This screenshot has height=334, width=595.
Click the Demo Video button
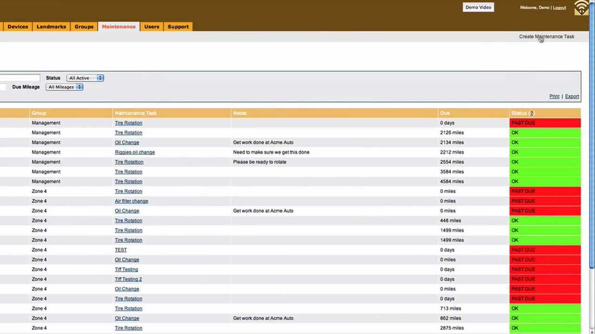coord(478,7)
